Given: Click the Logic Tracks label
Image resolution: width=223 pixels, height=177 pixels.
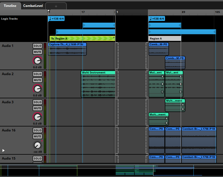Looking at the screenshot, I should click(x=9, y=19).
